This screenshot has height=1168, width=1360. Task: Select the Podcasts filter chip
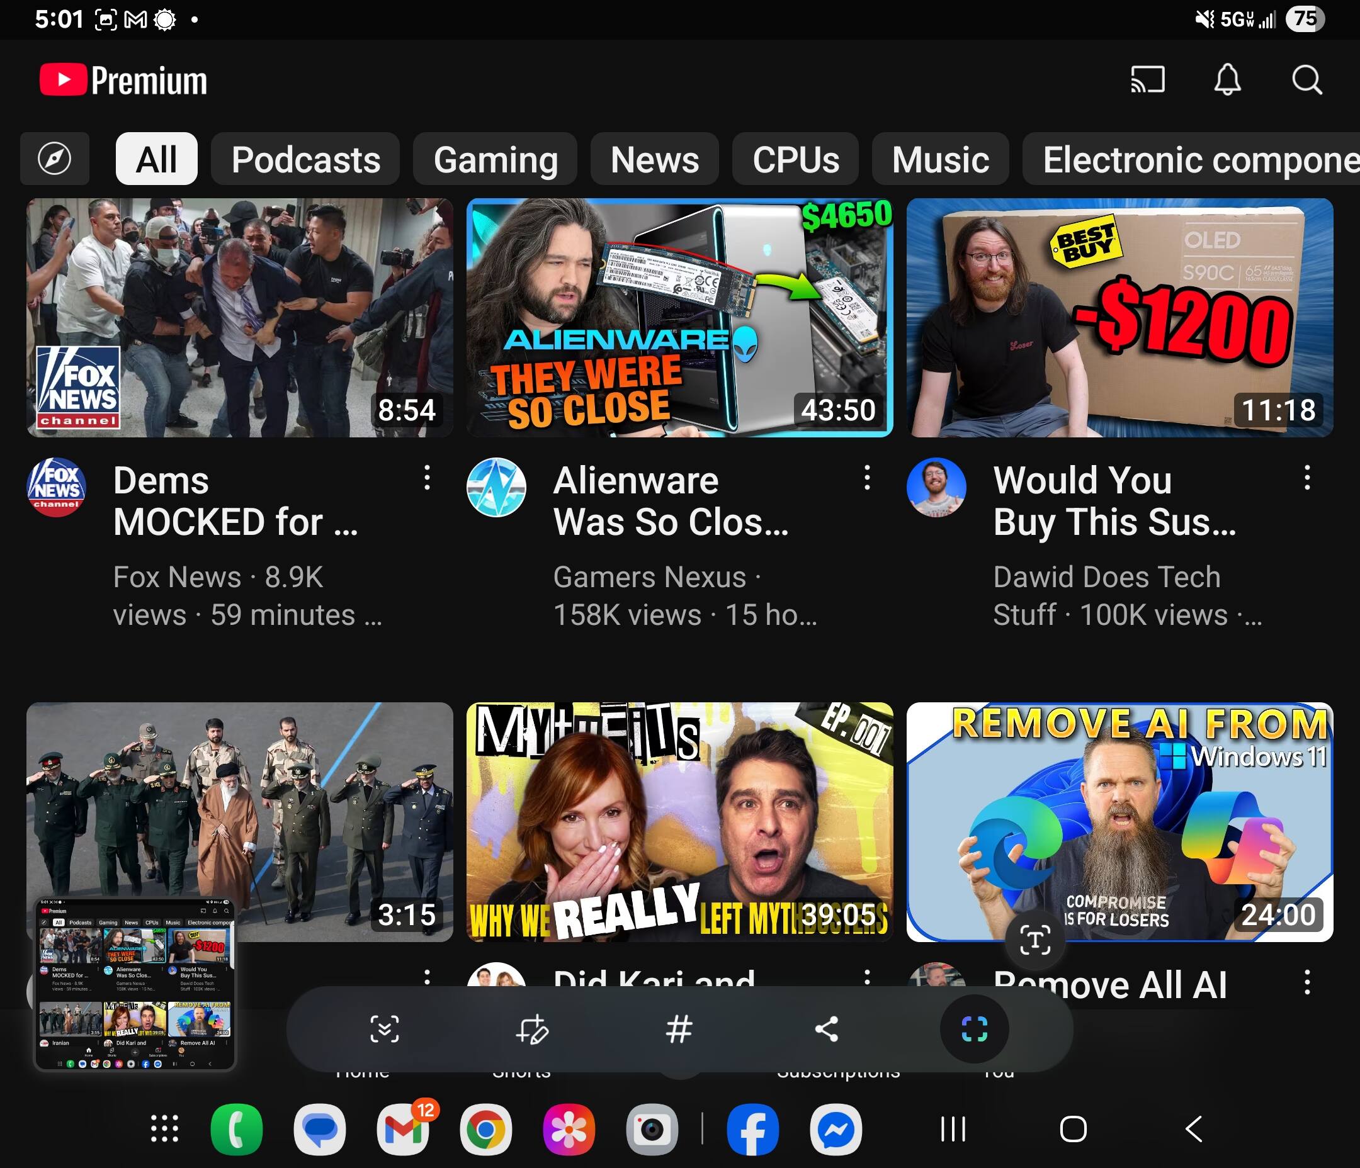(x=305, y=159)
